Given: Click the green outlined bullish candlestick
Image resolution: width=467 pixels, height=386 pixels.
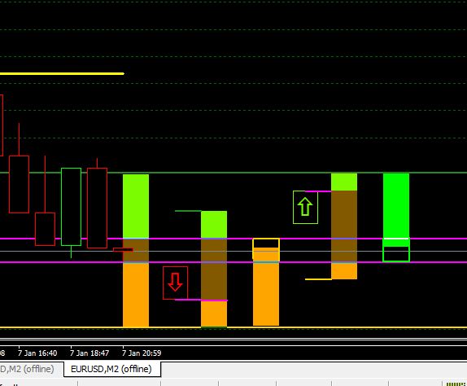Looking at the screenshot, I should tap(71, 207).
